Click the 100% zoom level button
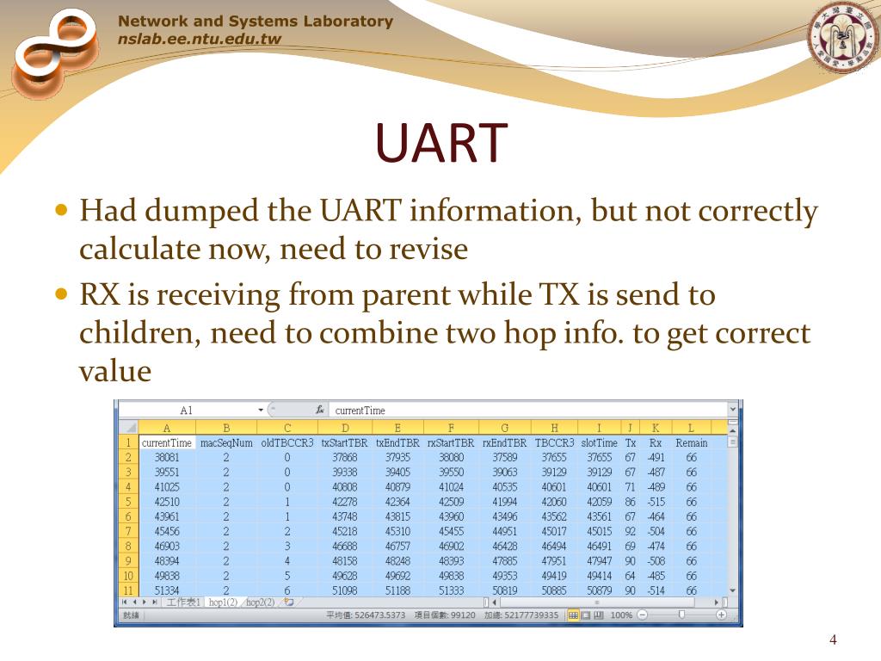Image resolution: width=881 pixels, height=661 pixels. click(621, 615)
